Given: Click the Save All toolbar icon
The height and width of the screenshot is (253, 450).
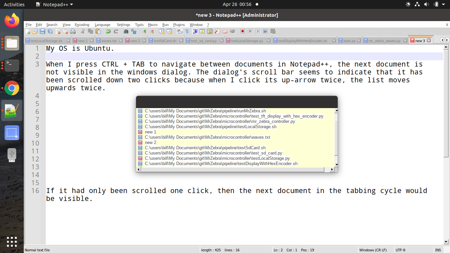Looking at the screenshot, I should (50, 31).
